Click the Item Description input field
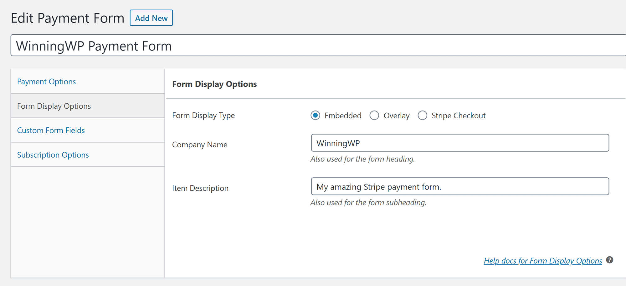Screen dimensions: 626x286 460,186
